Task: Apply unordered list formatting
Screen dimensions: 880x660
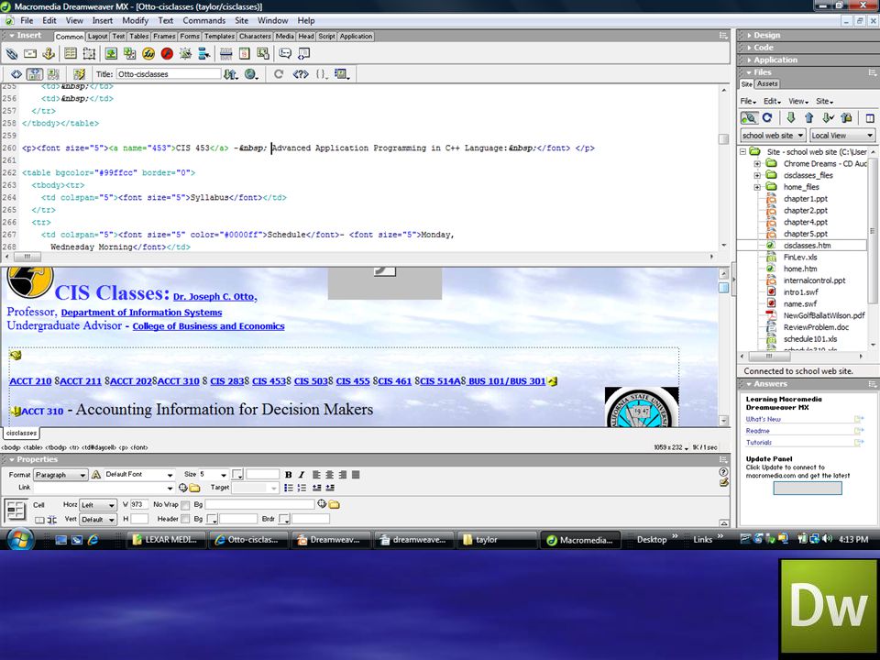Action: tap(289, 488)
